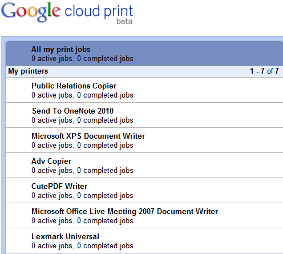Click the Google logo

click(x=31, y=12)
